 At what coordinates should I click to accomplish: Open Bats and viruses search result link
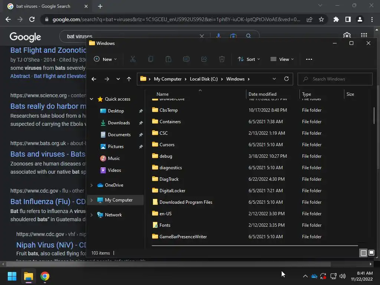coord(48,154)
